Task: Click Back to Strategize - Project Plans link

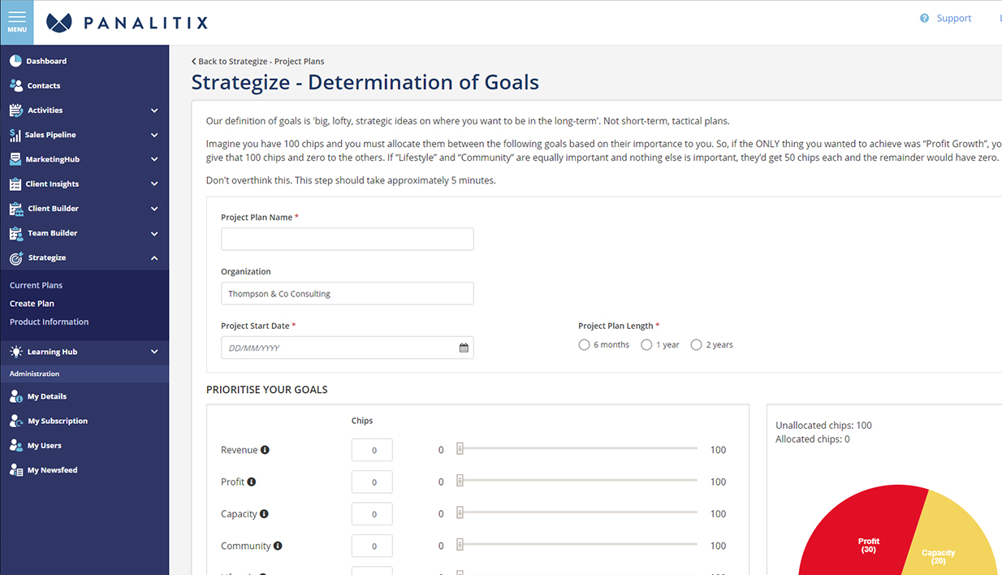Action: point(257,62)
